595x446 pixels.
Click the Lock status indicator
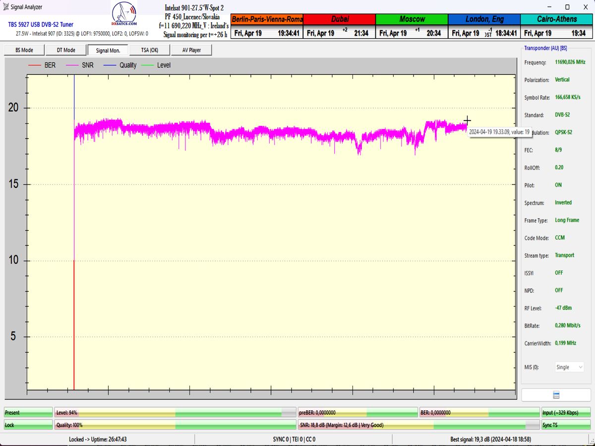[x=28, y=425]
